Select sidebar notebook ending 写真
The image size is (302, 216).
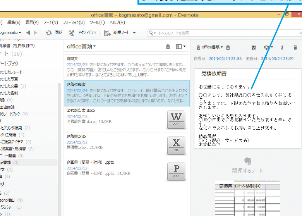pyautogui.click(x=9, y=79)
